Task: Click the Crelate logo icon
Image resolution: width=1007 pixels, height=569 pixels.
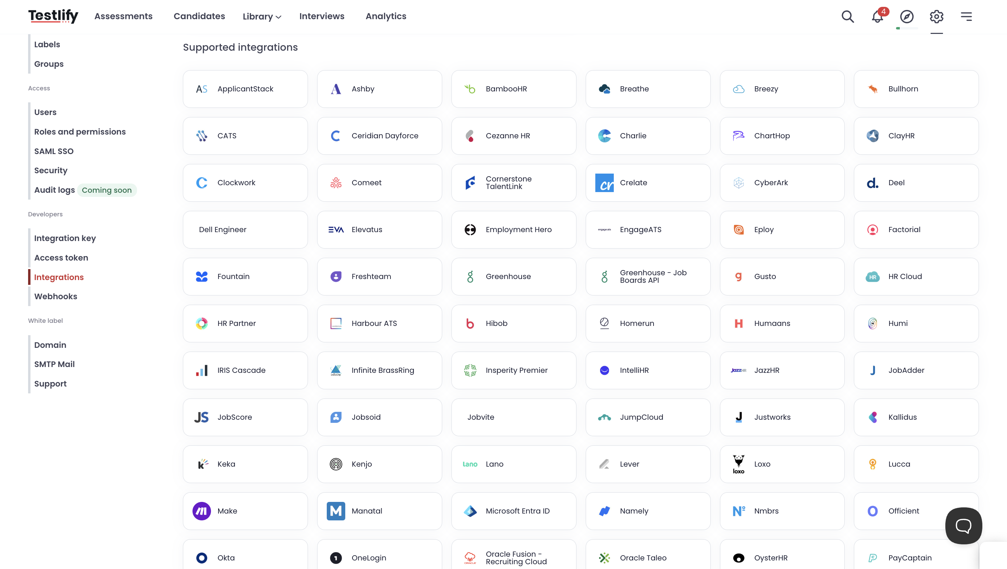Action: pyautogui.click(x=604, y=183)
